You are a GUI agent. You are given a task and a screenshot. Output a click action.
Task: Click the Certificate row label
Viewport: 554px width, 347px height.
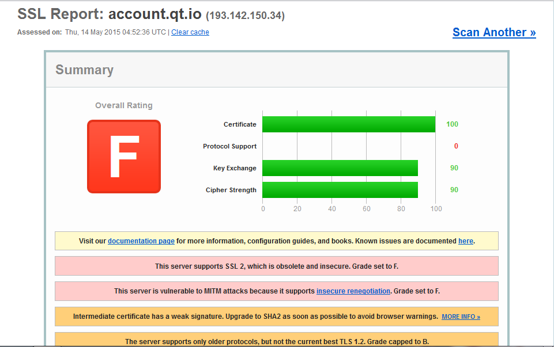(x=240, y=124)
